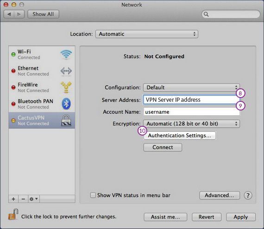Click the search magnifier icon
Viewport: 264px width, 229px height.
pyautogui.click(x=206, y=14)
